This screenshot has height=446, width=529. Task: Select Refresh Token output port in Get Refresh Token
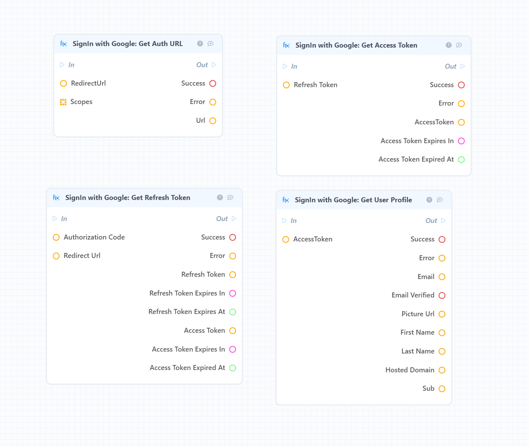(232, 275)
